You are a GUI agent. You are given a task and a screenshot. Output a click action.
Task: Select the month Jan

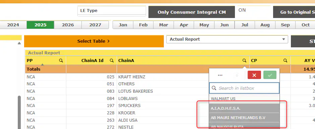123,25
